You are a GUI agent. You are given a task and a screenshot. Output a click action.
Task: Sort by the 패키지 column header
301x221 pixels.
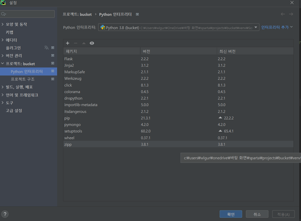coord(102,51)
